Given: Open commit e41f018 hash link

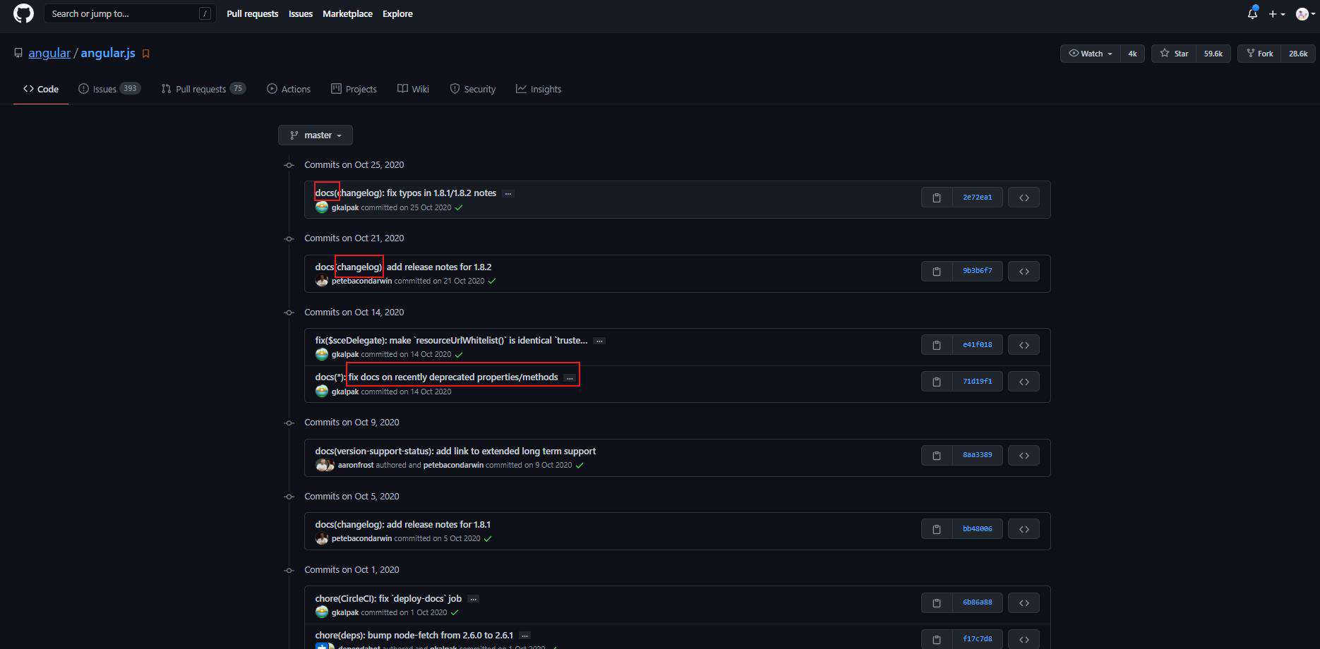Looking at the screenshot, I should (x=978, y=345).
